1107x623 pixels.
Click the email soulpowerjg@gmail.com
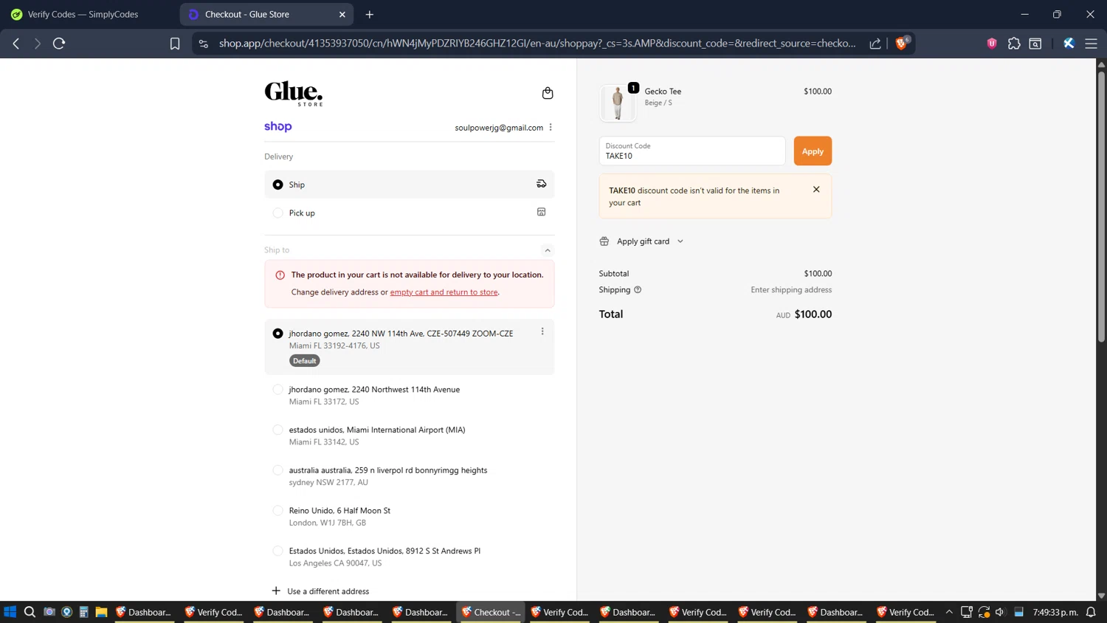pos(499,128)
